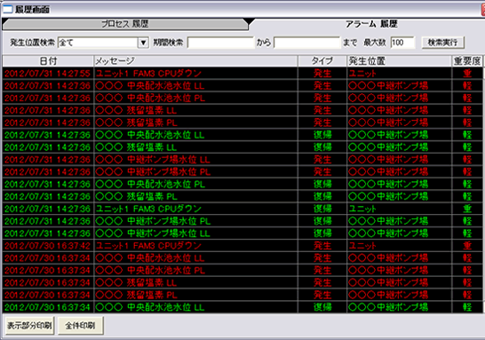Click the window icon in title bar

tap(7, 9)
